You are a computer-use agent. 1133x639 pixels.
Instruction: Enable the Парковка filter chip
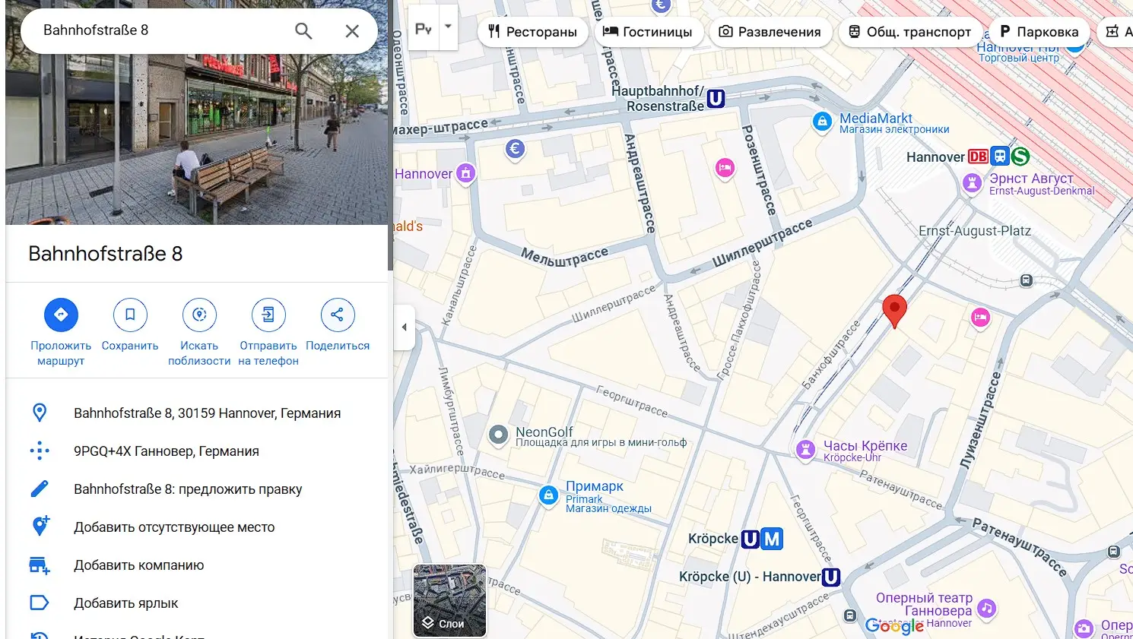coord(1039,31)
